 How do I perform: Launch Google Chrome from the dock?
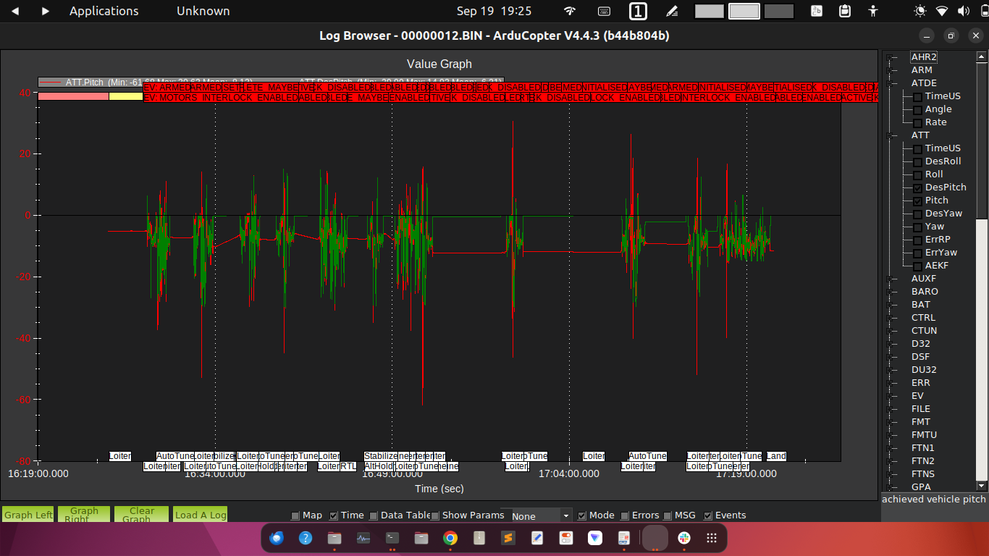click(x=450, y=538)
